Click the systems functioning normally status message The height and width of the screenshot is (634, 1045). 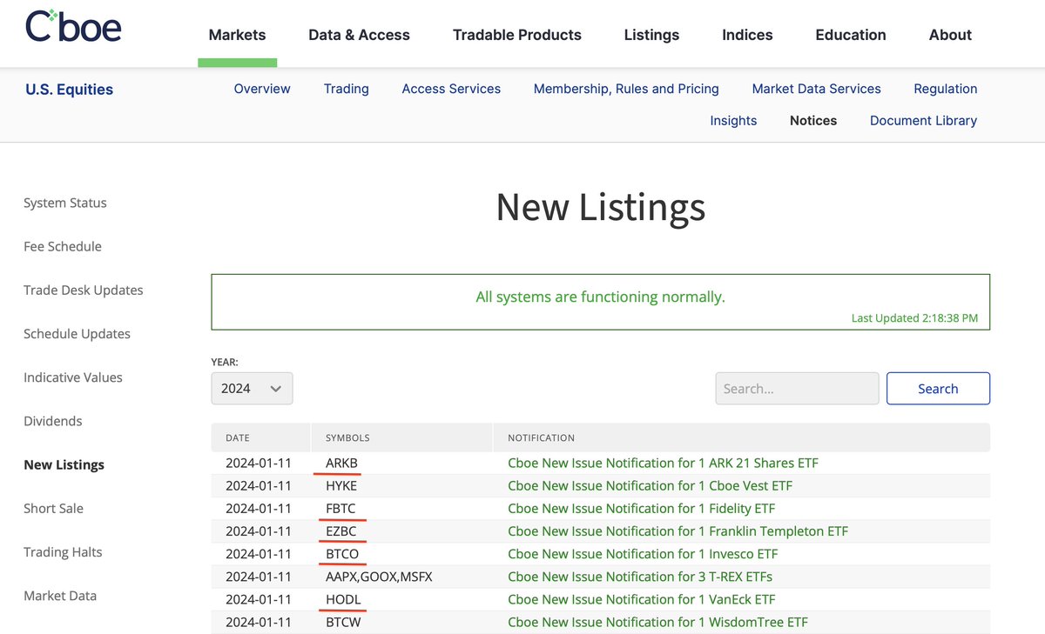600,297
